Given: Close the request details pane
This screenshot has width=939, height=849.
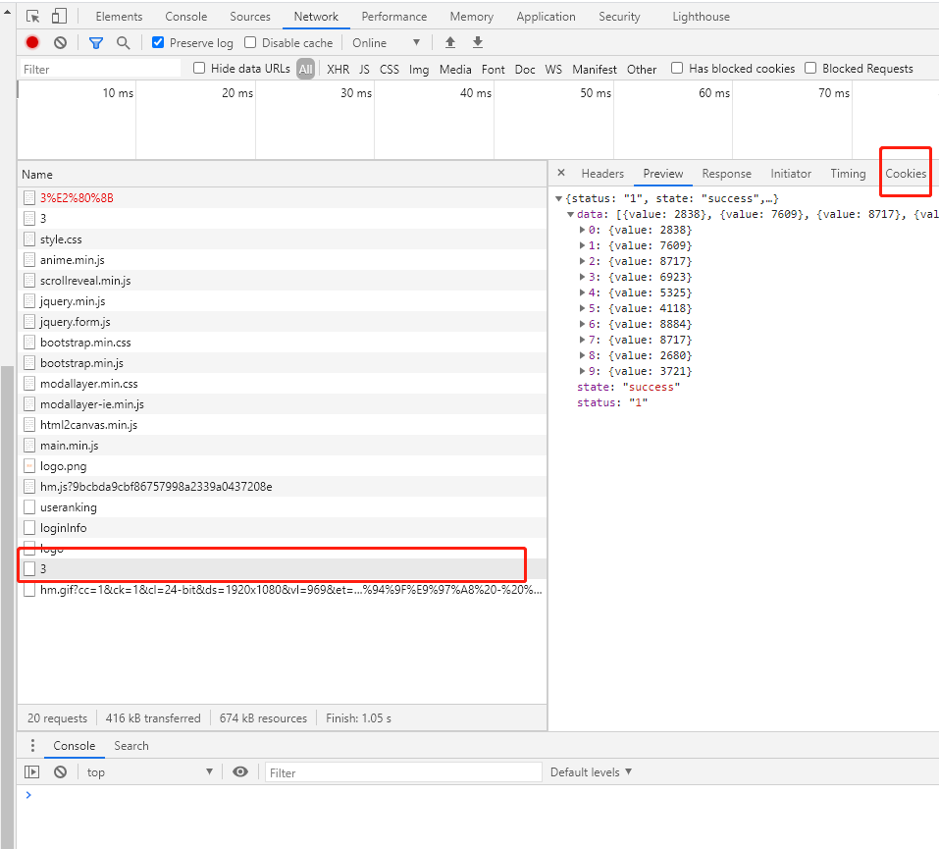Looking at the screenshot, I should pos(561,173).
